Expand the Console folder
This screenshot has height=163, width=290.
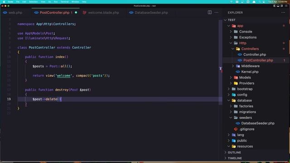click(x=231, y=32)
